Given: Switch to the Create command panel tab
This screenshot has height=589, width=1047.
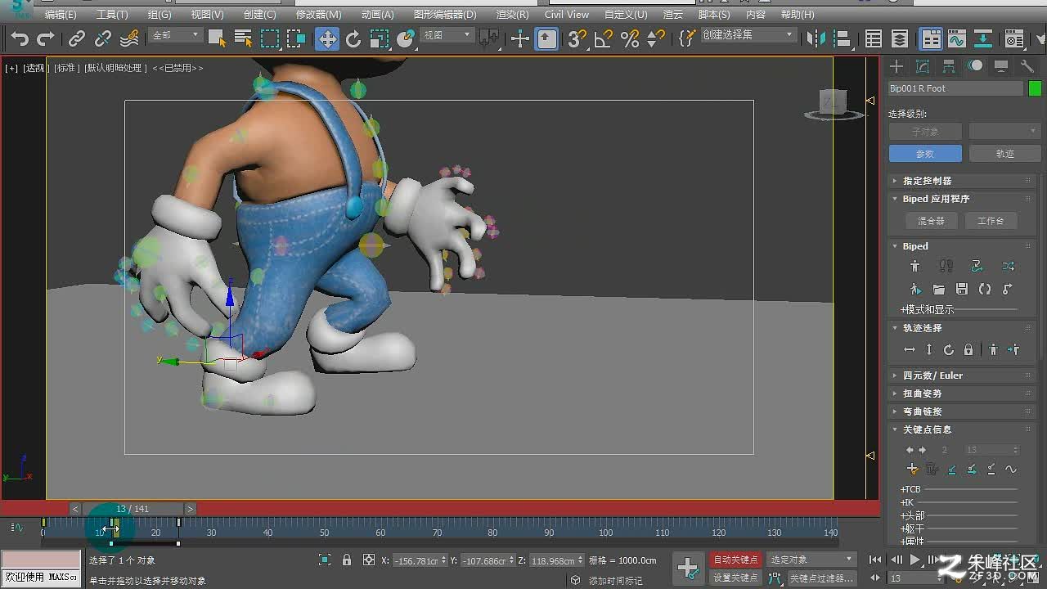Looking at the screenshot, I should (896, 66).
